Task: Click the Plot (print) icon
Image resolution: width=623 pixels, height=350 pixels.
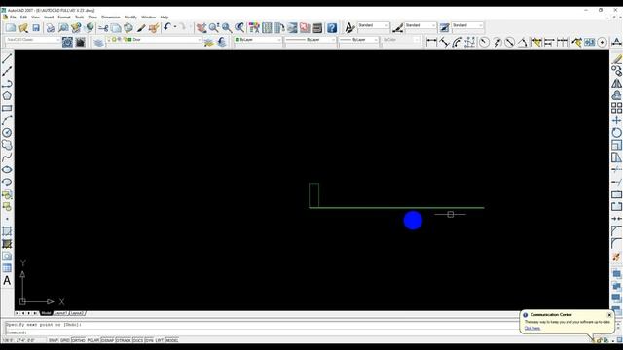Action: pos(51,28)
